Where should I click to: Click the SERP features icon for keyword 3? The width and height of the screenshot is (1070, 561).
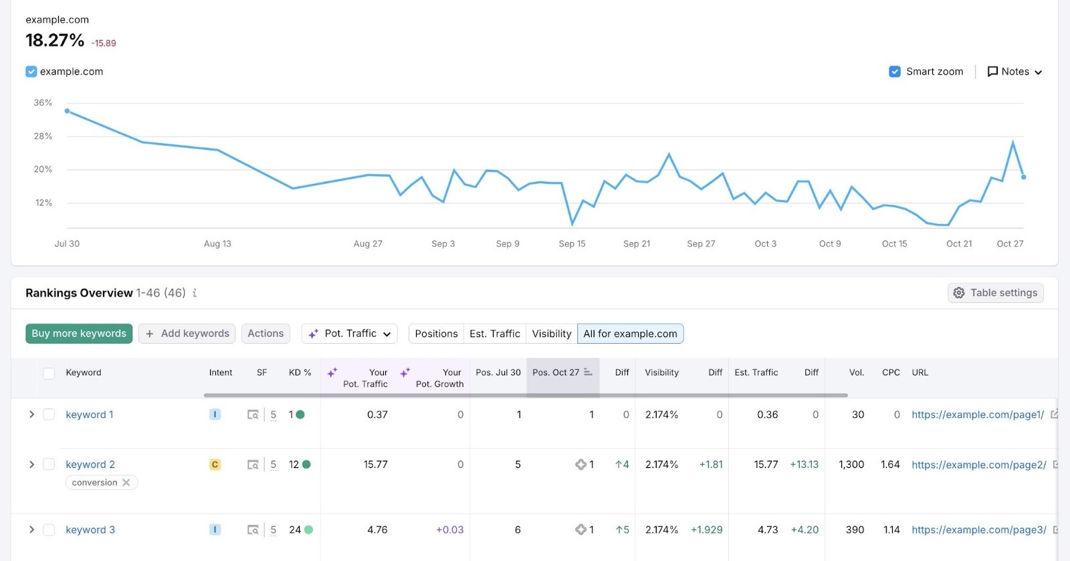point(253,530)
